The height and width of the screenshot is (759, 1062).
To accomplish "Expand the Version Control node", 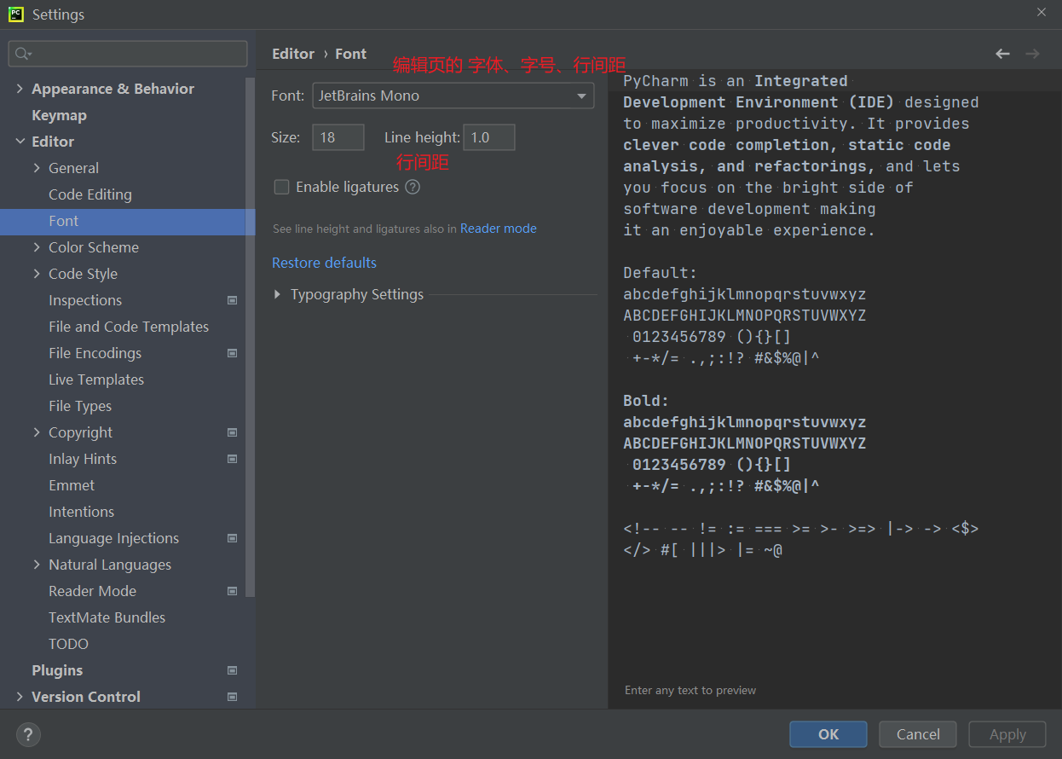I will [x=20, y=697].
